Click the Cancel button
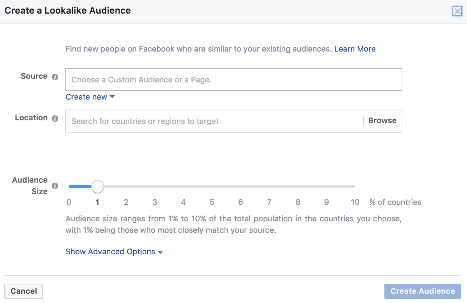Image resolution: width=467 pixels, height=303 pixels. 24,291
